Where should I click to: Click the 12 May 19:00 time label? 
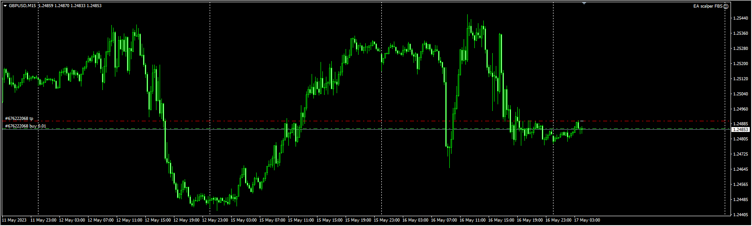click(x=186, y=220)
